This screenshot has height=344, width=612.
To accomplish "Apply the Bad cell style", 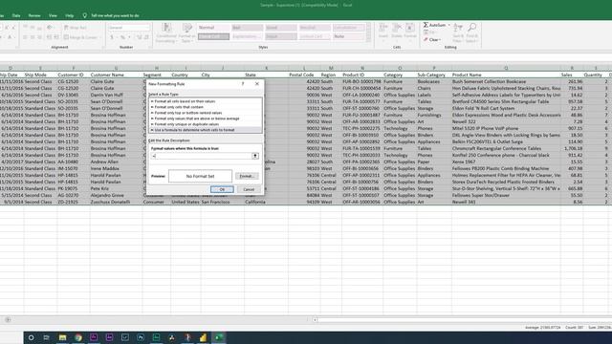I will 247,28.
